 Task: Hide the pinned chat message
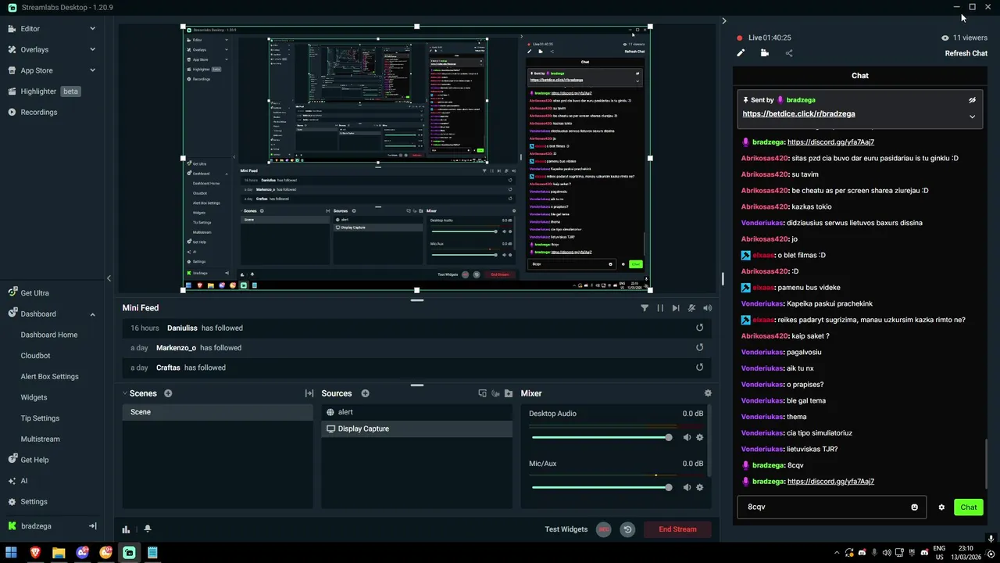972,100
